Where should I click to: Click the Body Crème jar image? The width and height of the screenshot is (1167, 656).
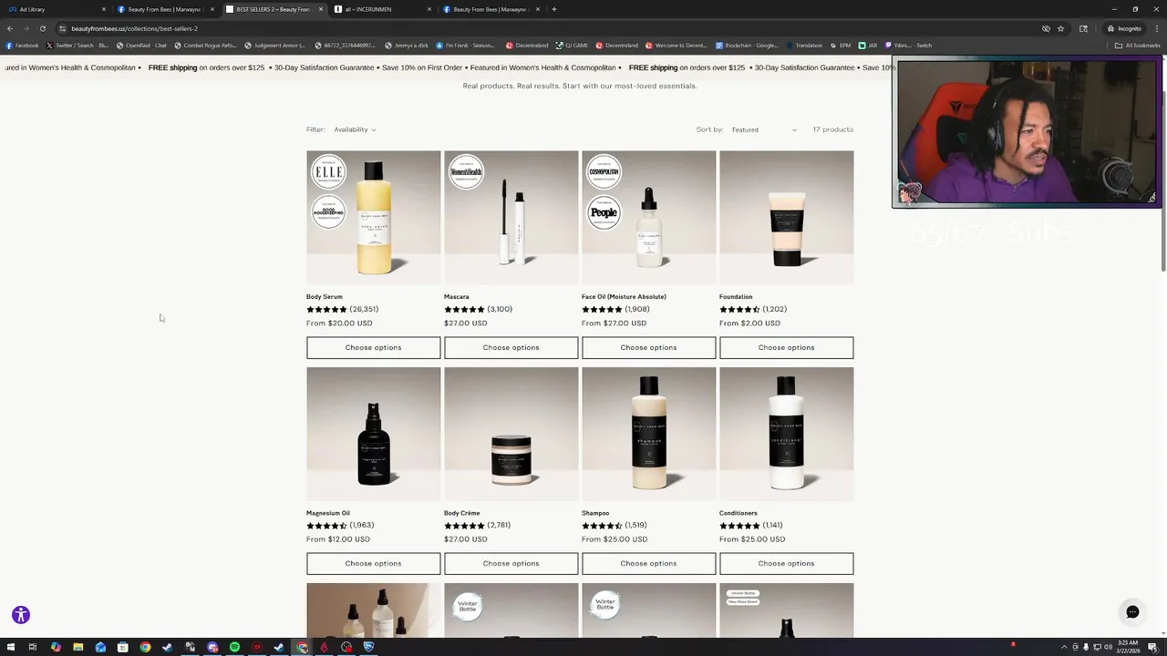point(511,434)
